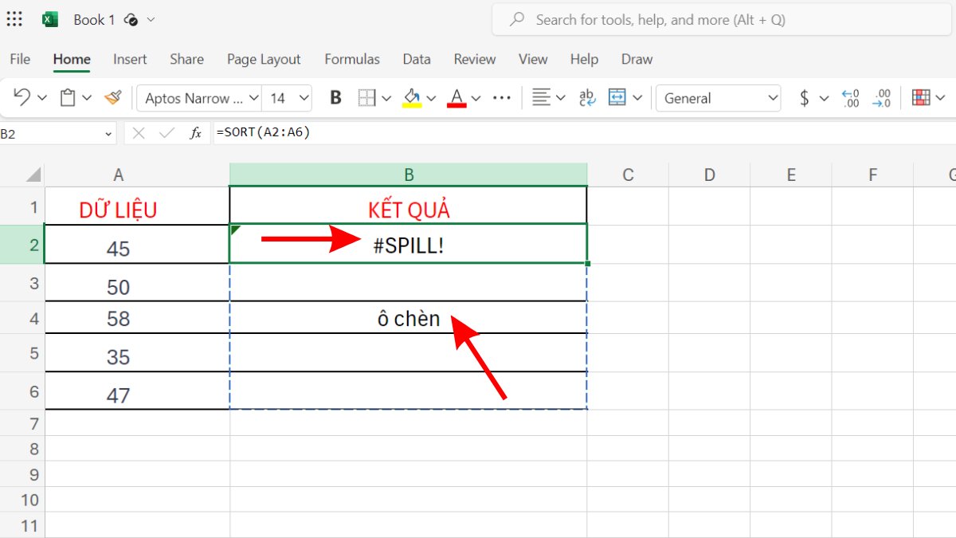Toggle Wrap Text on cell B2
This screenshot has height=538, width=956.
pyautogui.click(x=586, y=97)
